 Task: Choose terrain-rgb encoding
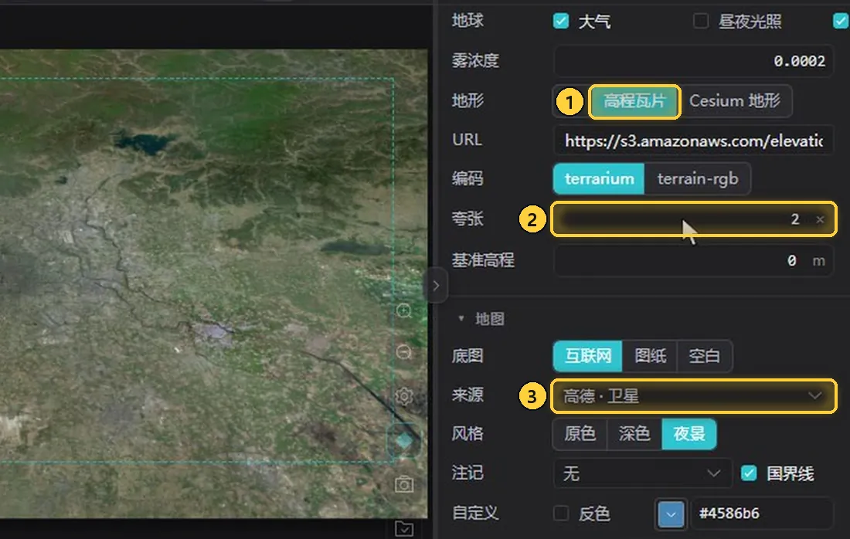(x=698, y=178)
